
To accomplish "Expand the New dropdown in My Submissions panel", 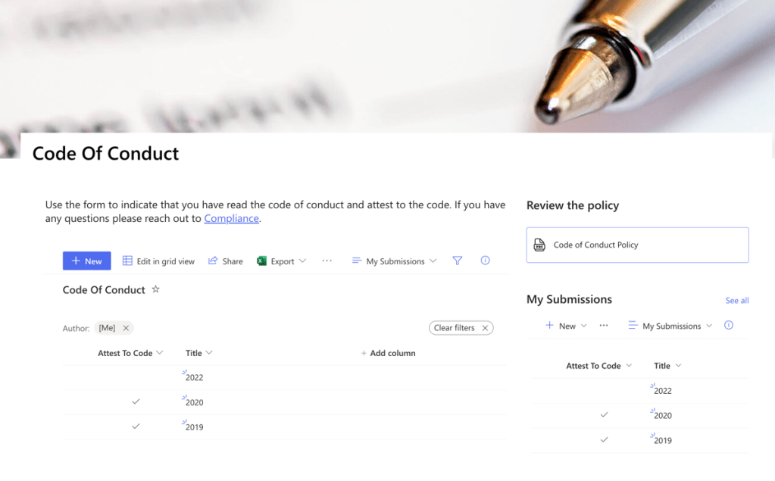I will tap(583, 326).
